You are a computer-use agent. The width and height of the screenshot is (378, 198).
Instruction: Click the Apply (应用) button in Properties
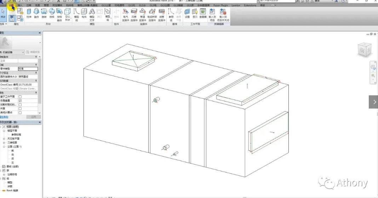[34, 117]
